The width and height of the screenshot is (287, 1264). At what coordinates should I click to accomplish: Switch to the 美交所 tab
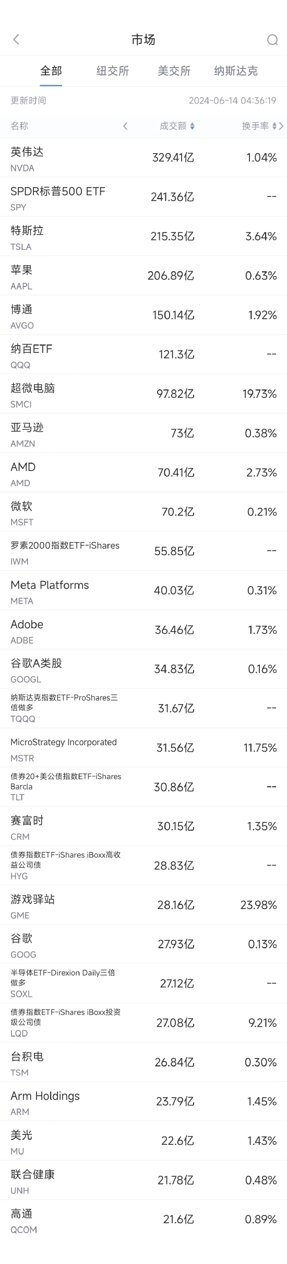pos(174,71)
